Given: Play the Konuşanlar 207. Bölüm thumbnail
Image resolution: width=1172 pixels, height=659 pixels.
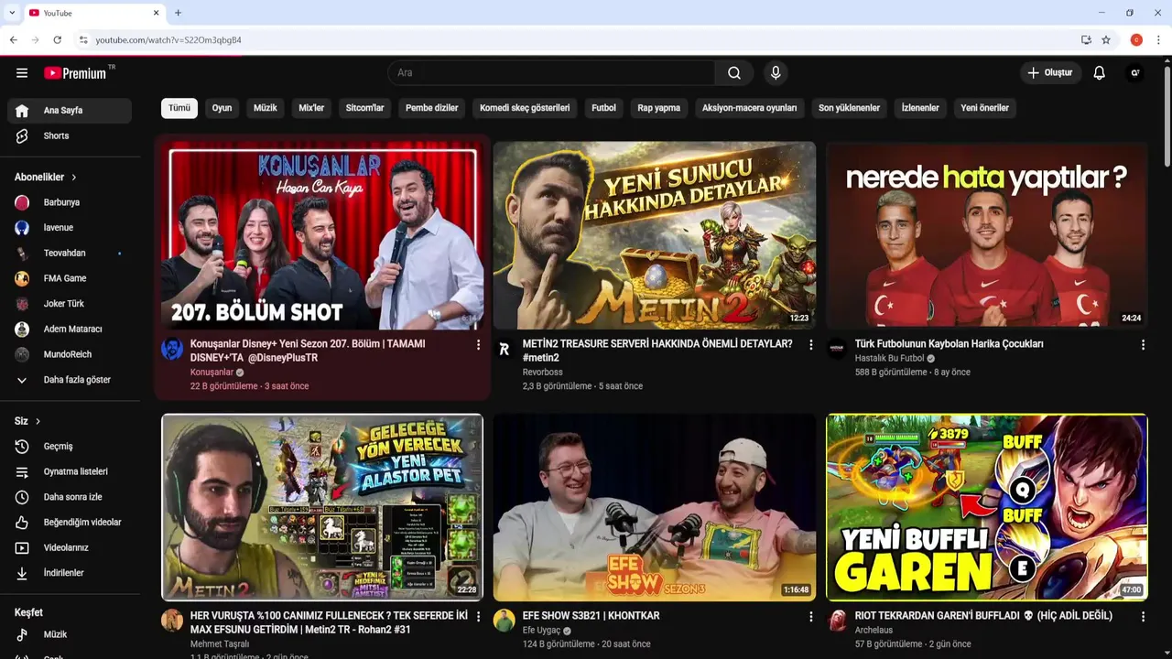Looking at the screenshot, I should click(x=322, y=236).
